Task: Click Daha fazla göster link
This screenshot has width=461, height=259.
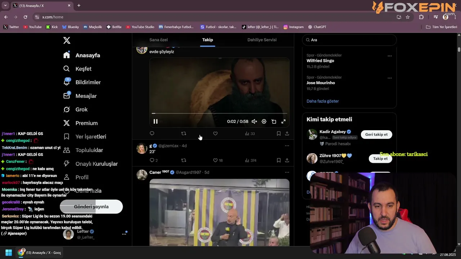Action: (323, 101)
